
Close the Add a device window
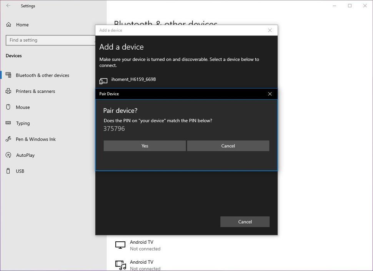pyautogui.click(x=270, y=30)
